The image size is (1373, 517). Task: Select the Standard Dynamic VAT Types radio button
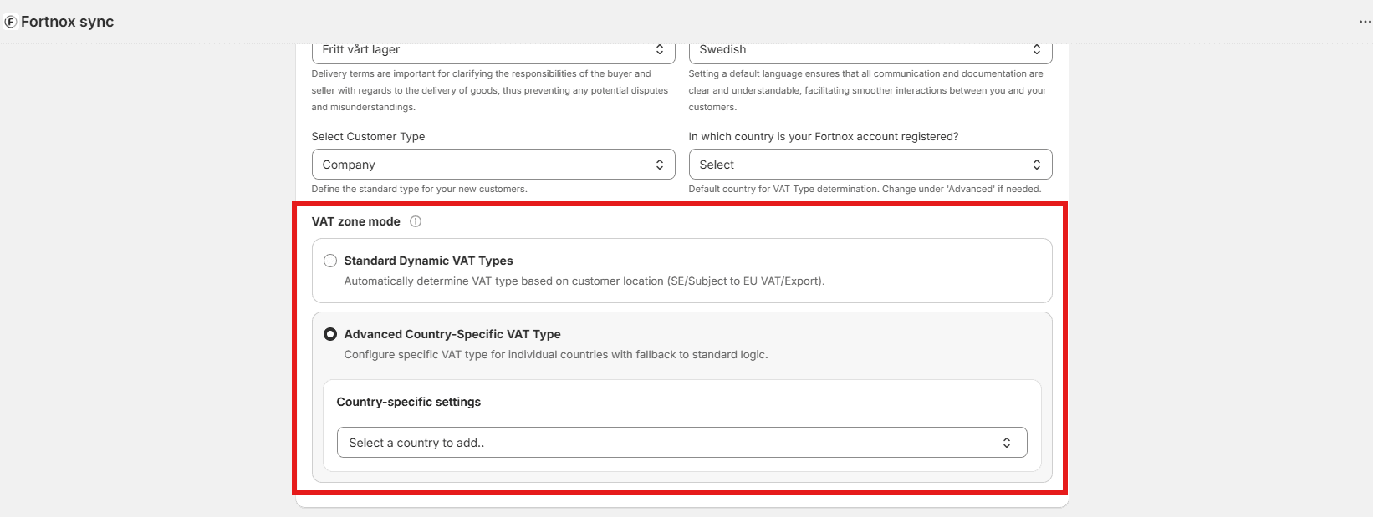click(330, 261)
